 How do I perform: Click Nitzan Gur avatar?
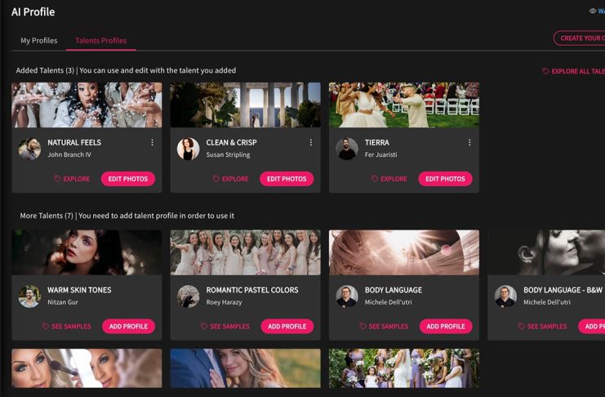coord(29,297)
